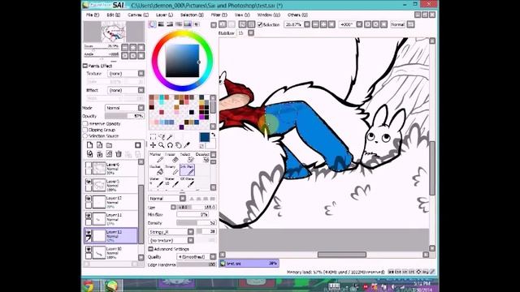Viewport: 520px width, 292px height.
Task: Toggle visibility of Layer6
Action: pos(89,165)
